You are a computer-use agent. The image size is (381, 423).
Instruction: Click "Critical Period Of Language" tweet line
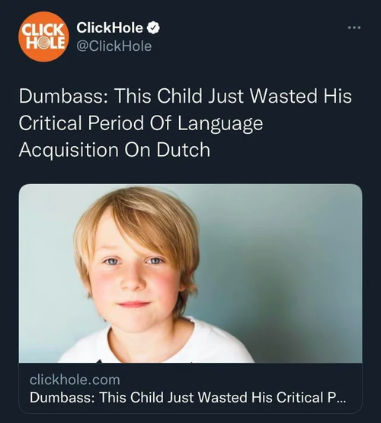tap(141, 123)
